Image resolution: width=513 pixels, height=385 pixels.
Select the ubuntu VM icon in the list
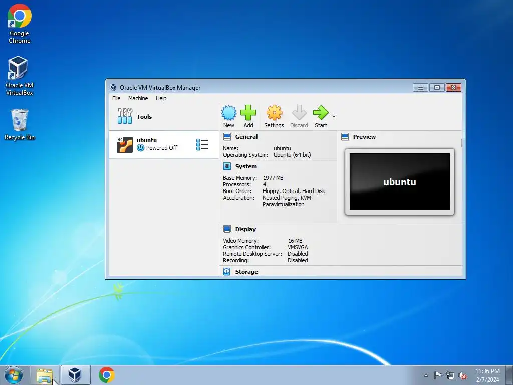[125, 145]
